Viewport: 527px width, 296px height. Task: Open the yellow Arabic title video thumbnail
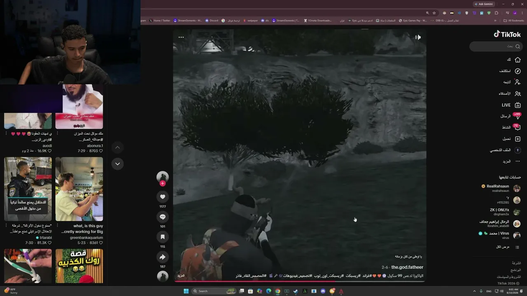(x=79, y=266)
